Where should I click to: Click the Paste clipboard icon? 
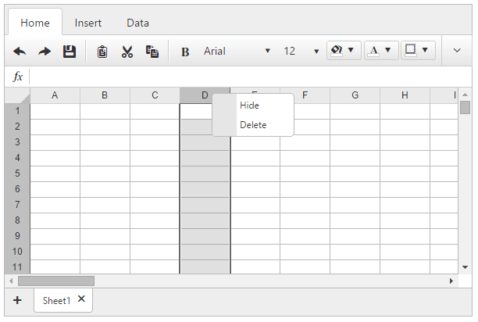coord(102,52)
